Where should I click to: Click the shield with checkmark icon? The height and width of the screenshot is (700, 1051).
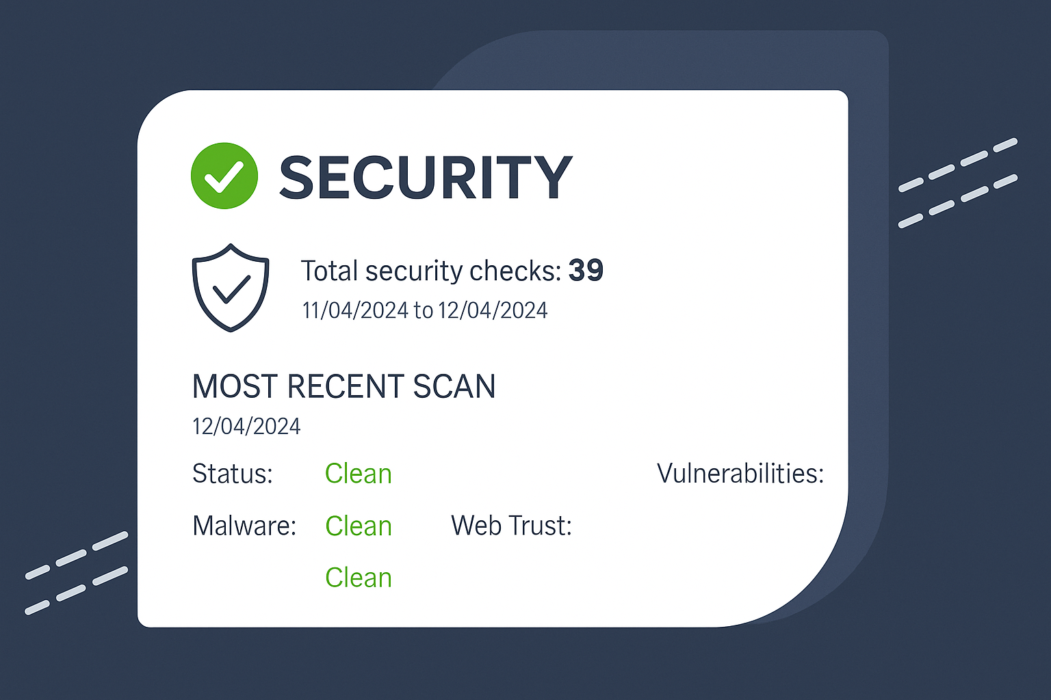(x=231, y=288)
